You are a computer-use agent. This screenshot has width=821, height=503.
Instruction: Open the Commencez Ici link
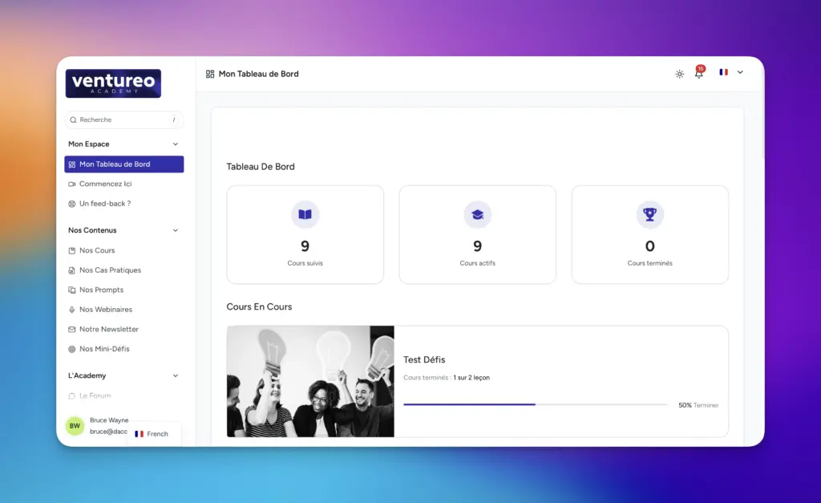tap(105, 184)
